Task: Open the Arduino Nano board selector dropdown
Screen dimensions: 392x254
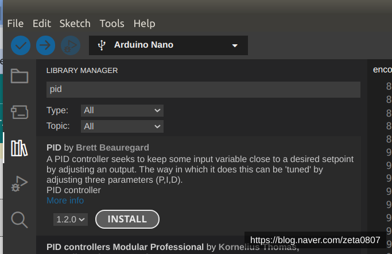Action: click(168, 45)
